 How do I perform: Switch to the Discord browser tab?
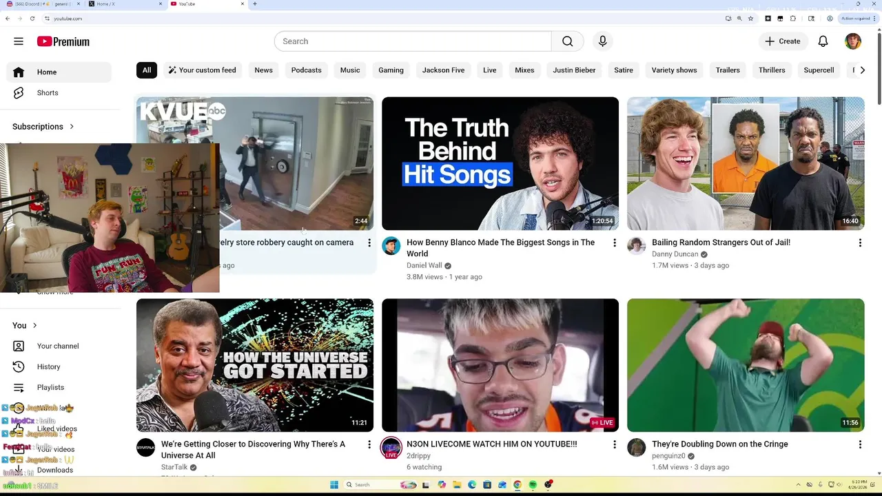(x=41, y=4)
